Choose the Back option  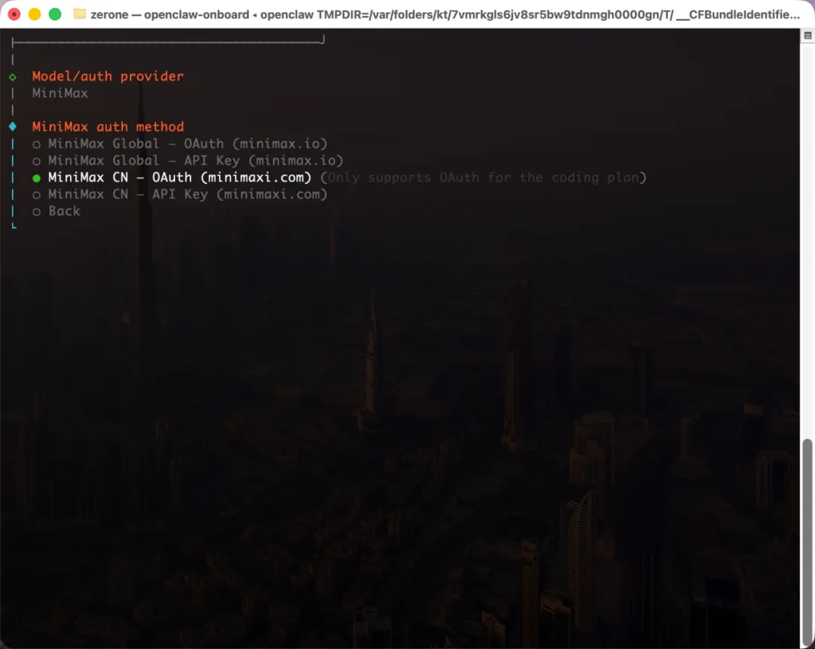pyautogui.click(x=56, y=211)
